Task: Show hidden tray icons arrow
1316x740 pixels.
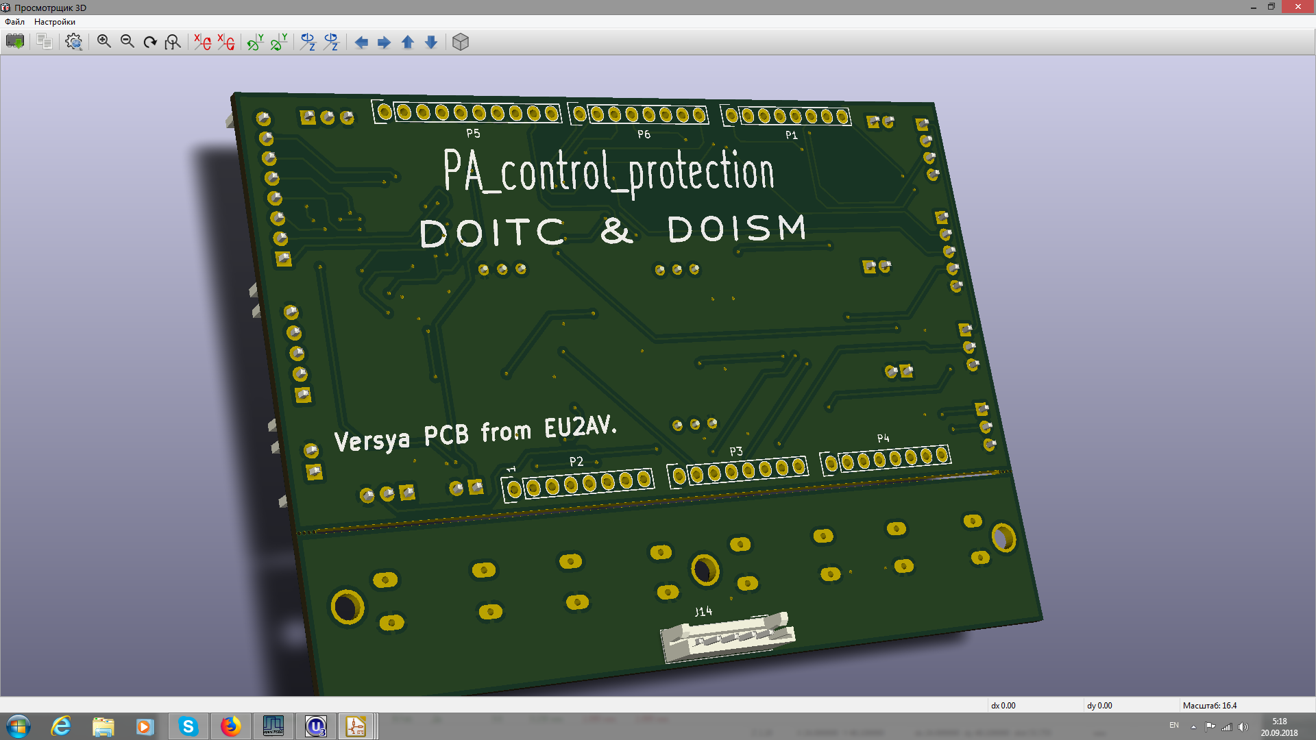Action: (1193, 726)
